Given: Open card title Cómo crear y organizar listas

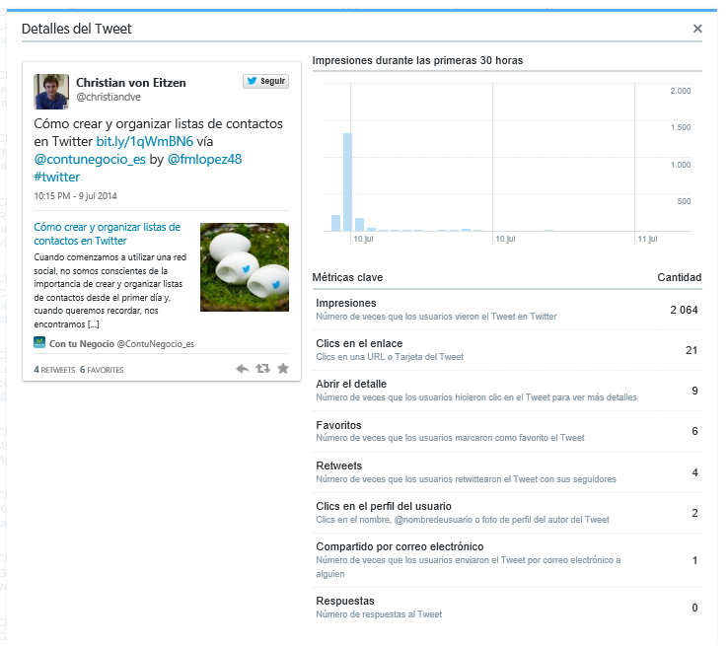Looking at the screenshot, I should [x=107, y=234].
